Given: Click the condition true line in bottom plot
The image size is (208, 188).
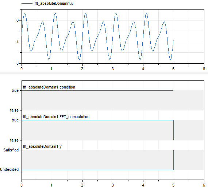Looking at the screenshot, I should pos(97,90).
